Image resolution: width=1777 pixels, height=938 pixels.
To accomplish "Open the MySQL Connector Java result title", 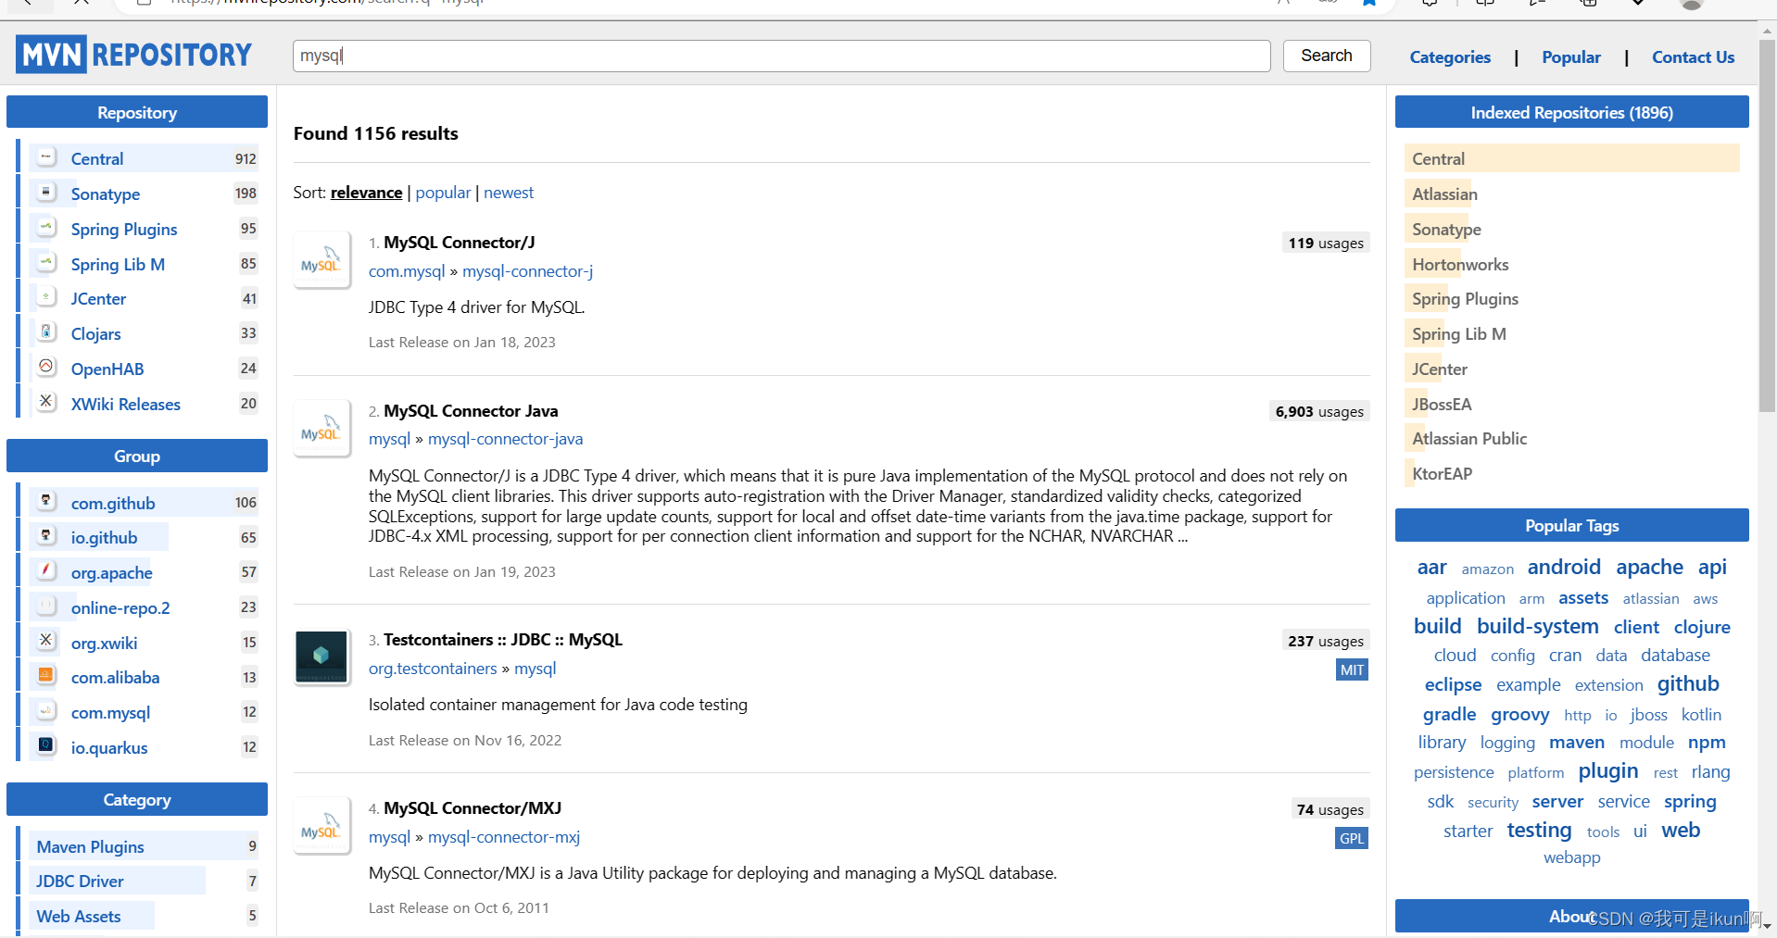I will (x=471, y=411).
